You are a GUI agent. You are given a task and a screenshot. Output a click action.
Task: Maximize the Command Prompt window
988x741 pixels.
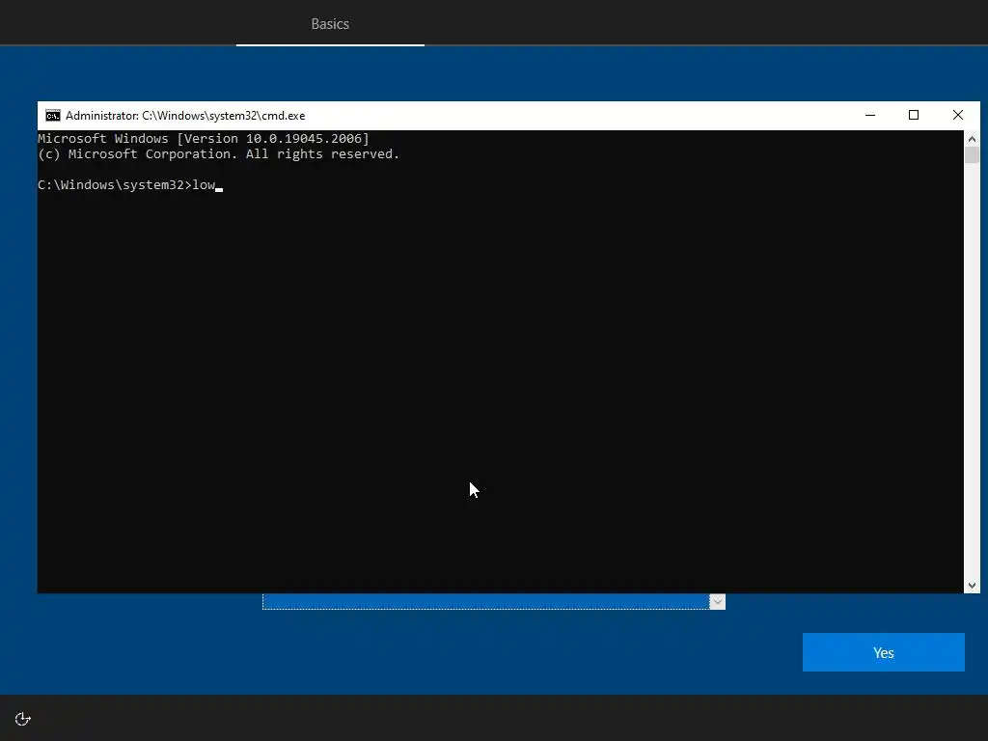914,116
